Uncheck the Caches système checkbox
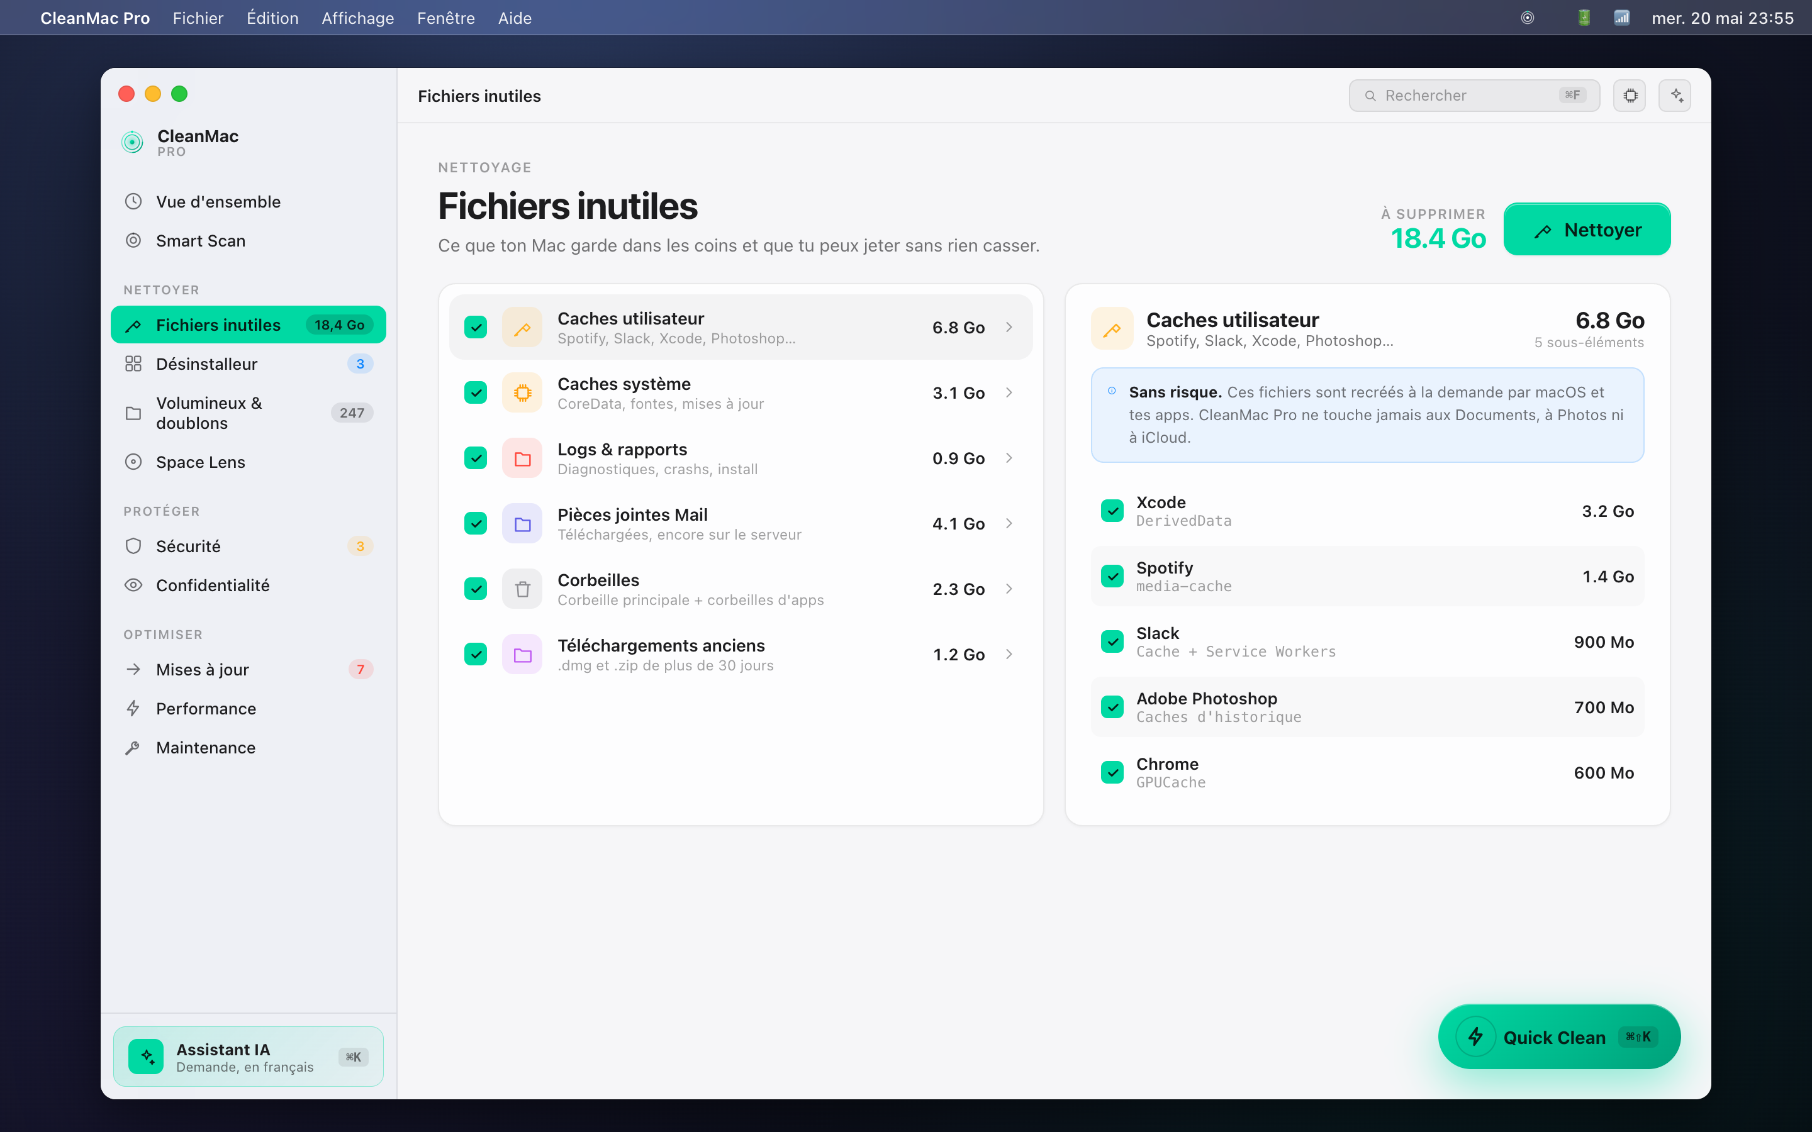Viewport: 1812px width, 1132px height. [x=476, y=392]
